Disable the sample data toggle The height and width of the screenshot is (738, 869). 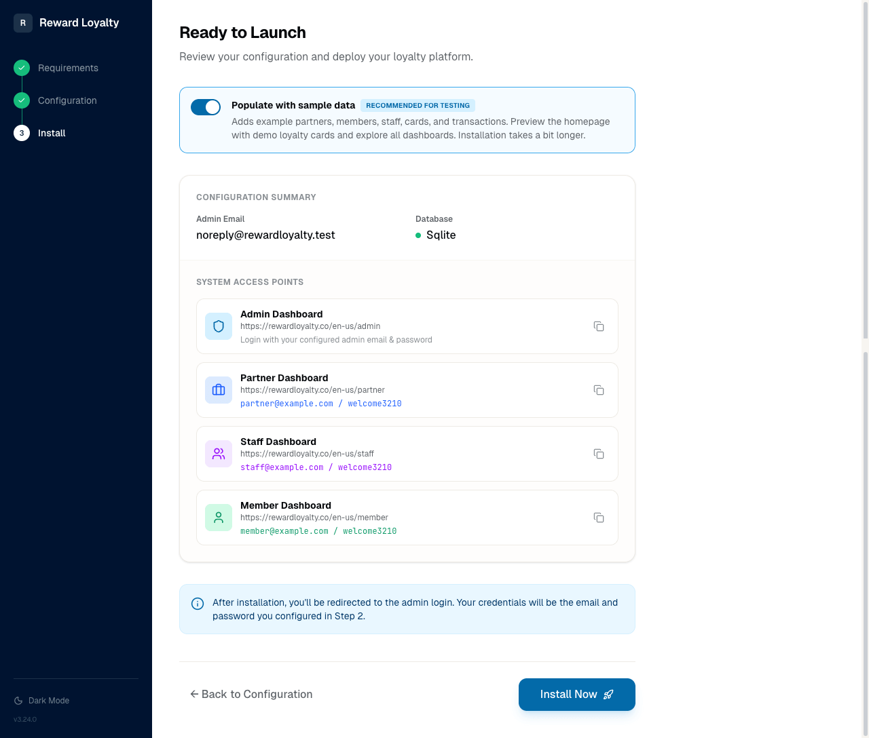pos(206,106)
